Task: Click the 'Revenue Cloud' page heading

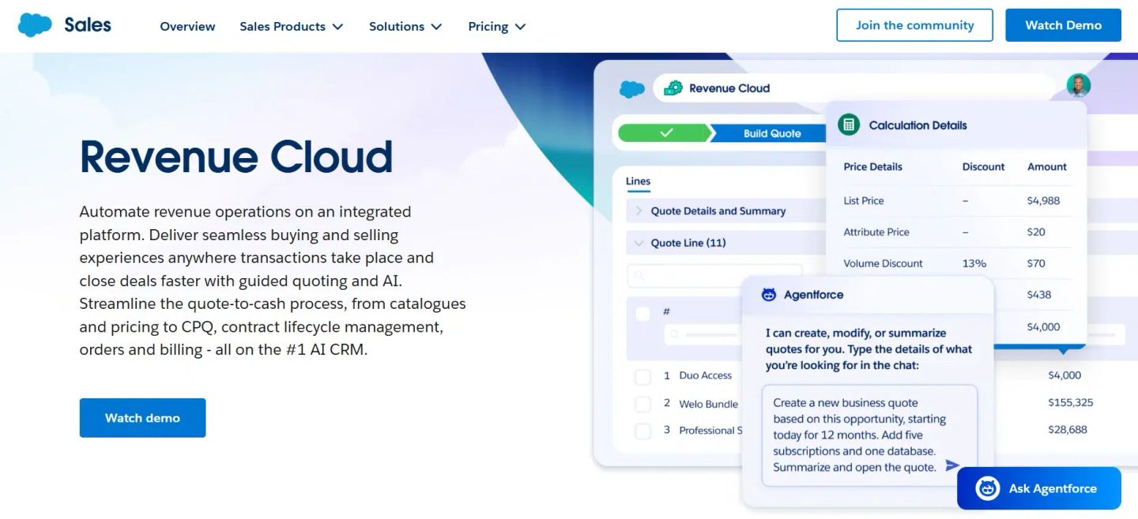Action: click(236, 156)
